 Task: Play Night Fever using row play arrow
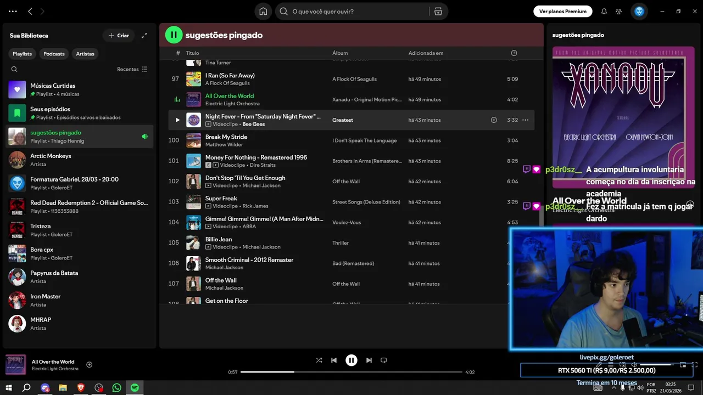[177, 120]
